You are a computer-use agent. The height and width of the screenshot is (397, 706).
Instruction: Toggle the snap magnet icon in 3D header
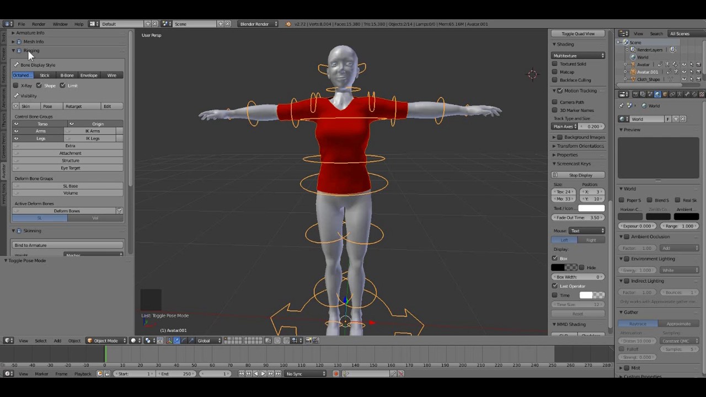[x=286, y=340]
